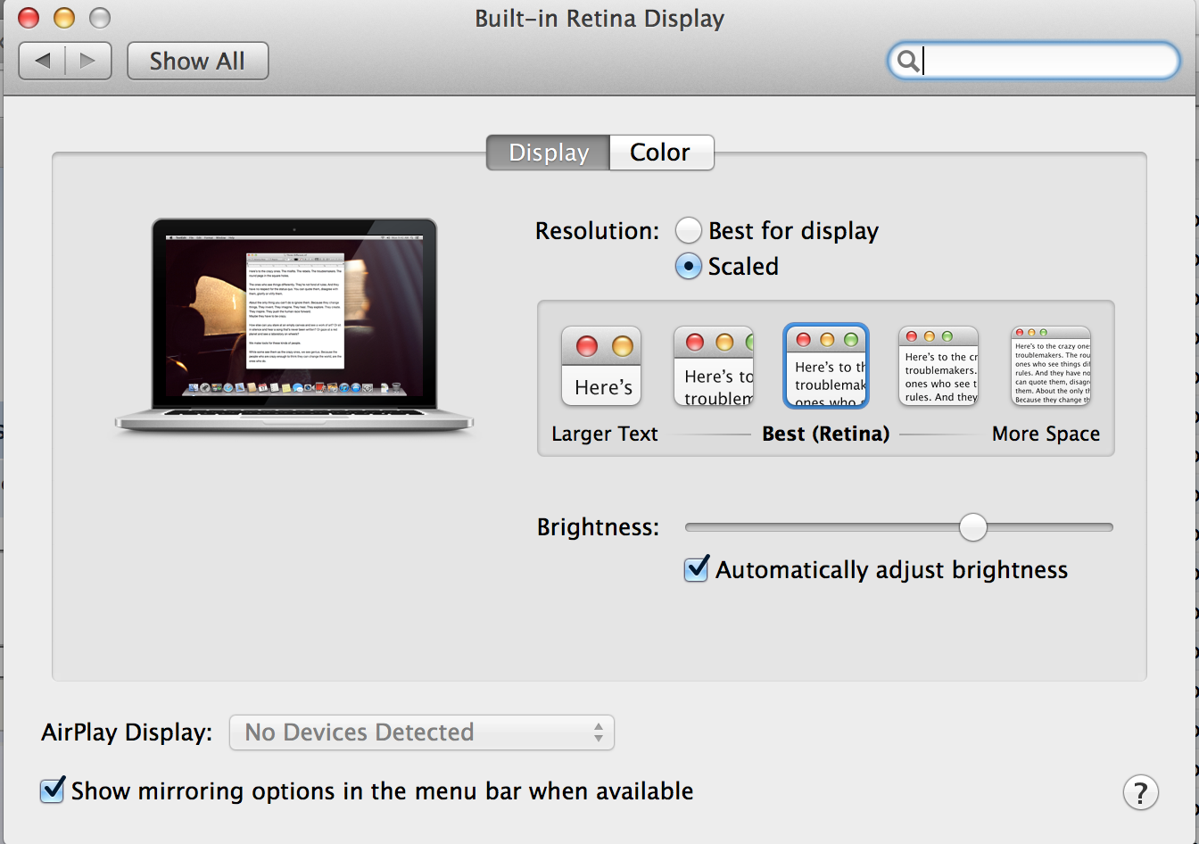Open help with the question mark button
The height and width of the screenshot is (844, 1199).
pyautogui.click(x=1140, y=791)
